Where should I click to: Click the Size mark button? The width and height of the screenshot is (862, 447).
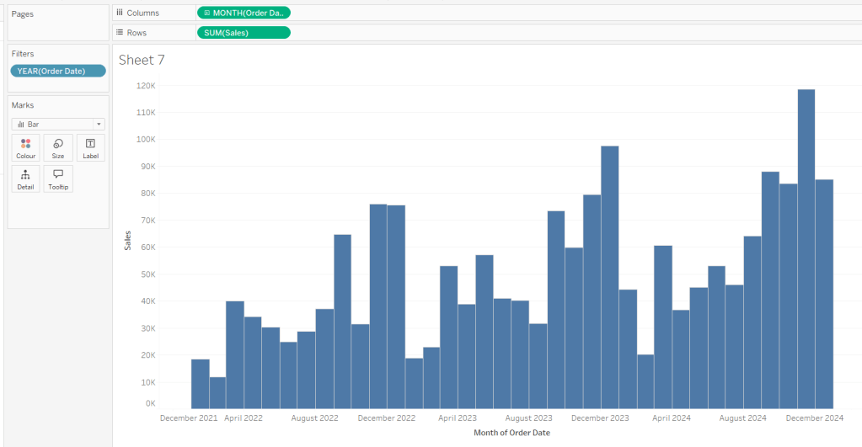click(58, 148)
